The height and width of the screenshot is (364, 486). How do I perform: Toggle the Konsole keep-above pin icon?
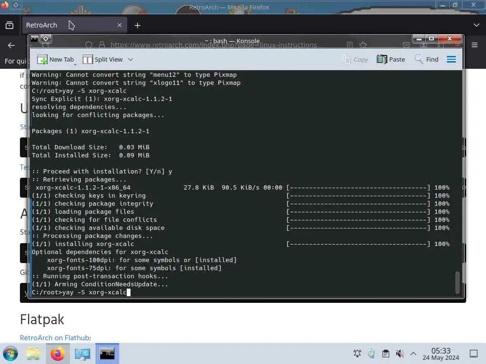pyautogui.click(x=46, y=39)
